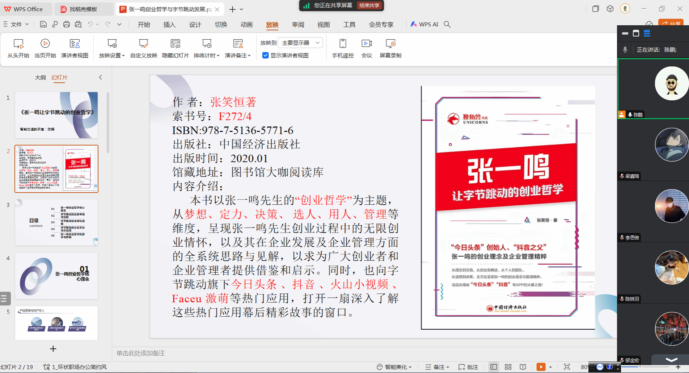Select slide 3 目录 thumbnail

(x=56, y=222)
